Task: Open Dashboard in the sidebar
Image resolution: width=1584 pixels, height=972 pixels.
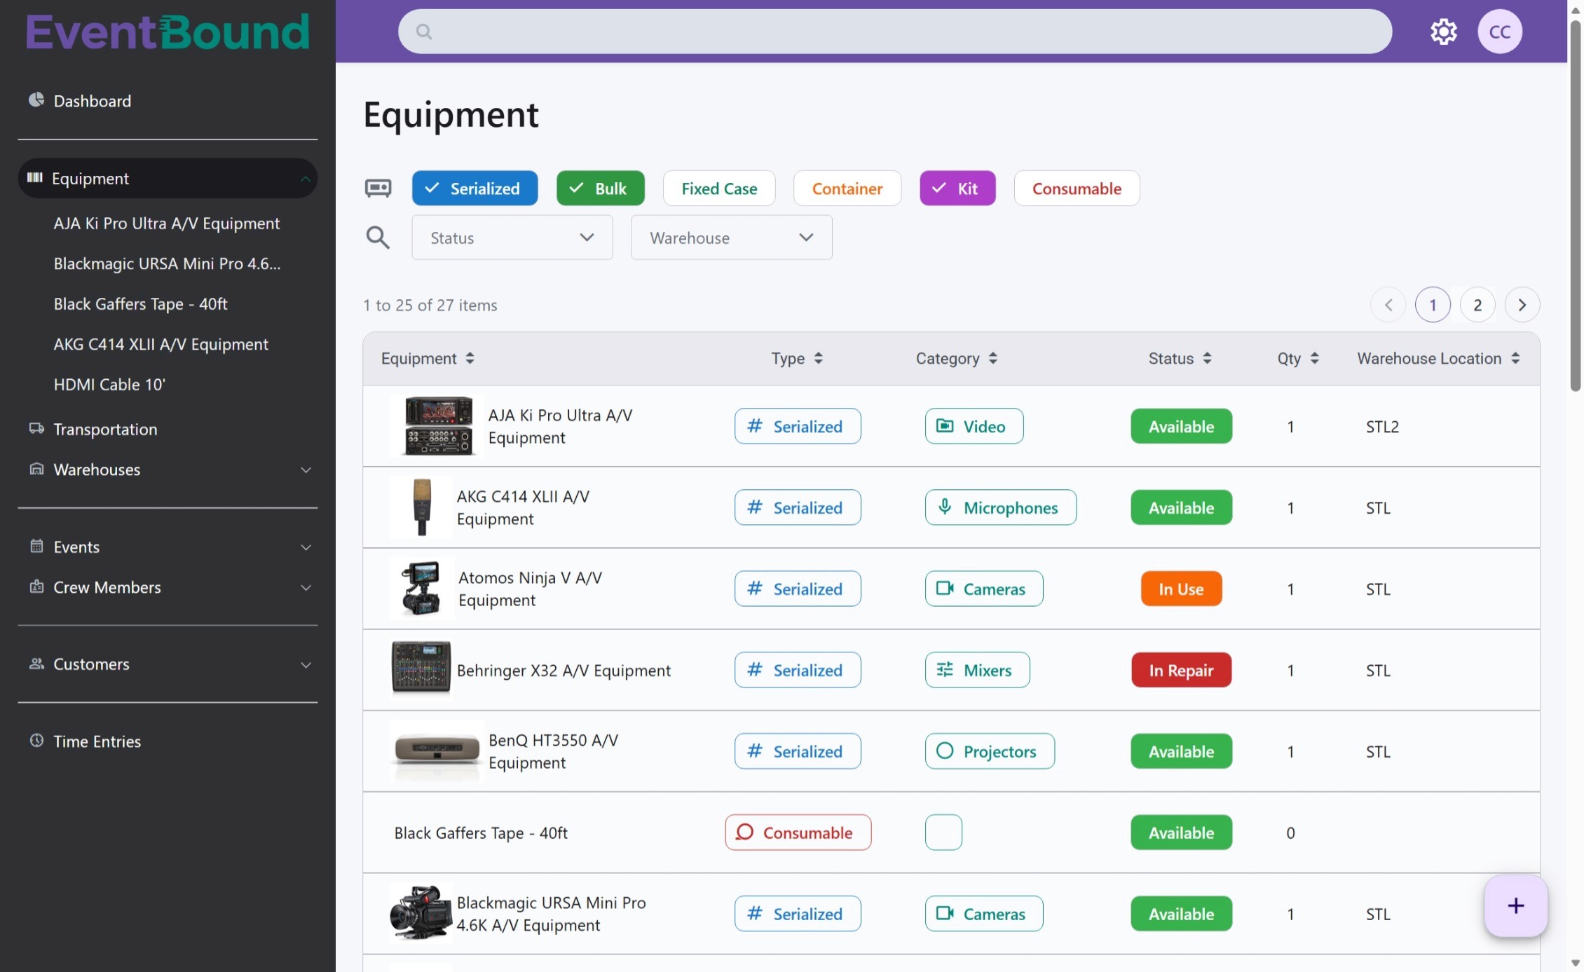Action: pos(92,101)
